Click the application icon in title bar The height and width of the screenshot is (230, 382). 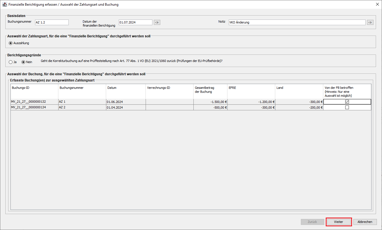(5, 5)
